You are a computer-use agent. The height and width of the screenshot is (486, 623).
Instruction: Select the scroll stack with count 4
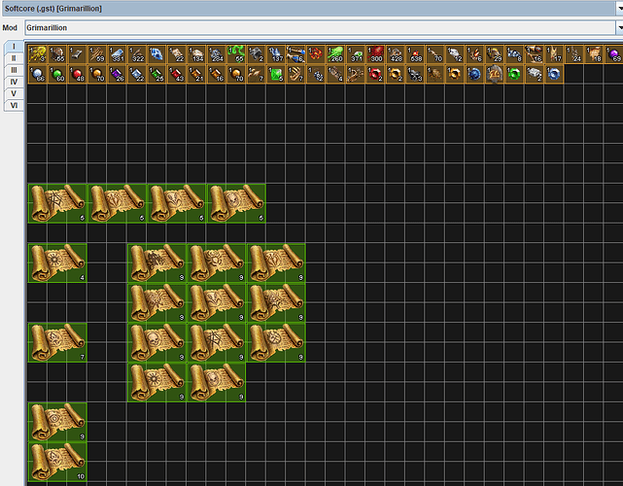(57, 263)
